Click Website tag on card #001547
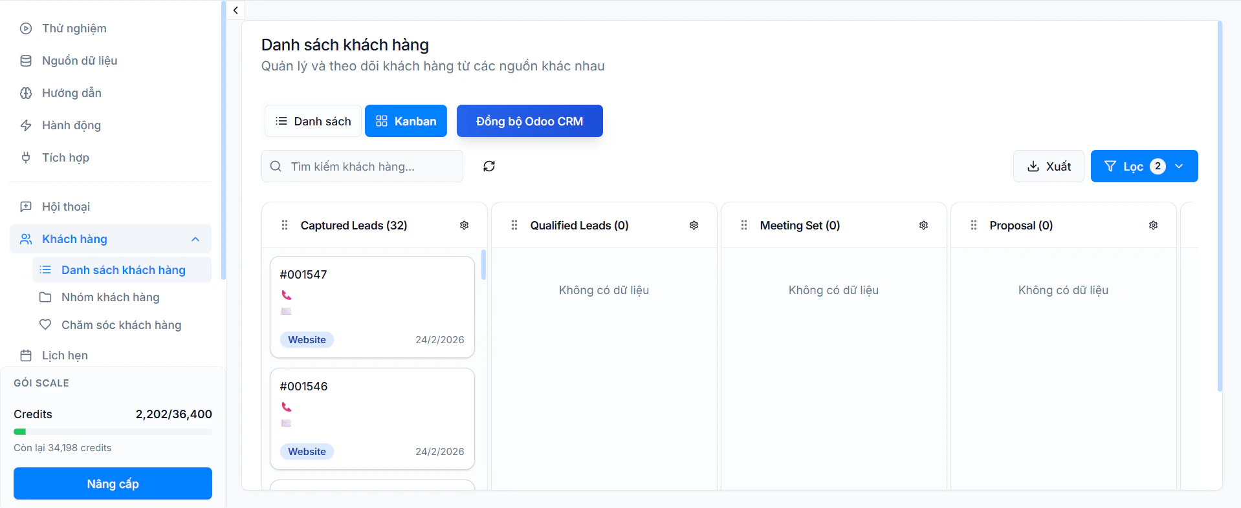 [x=307, y=340]
